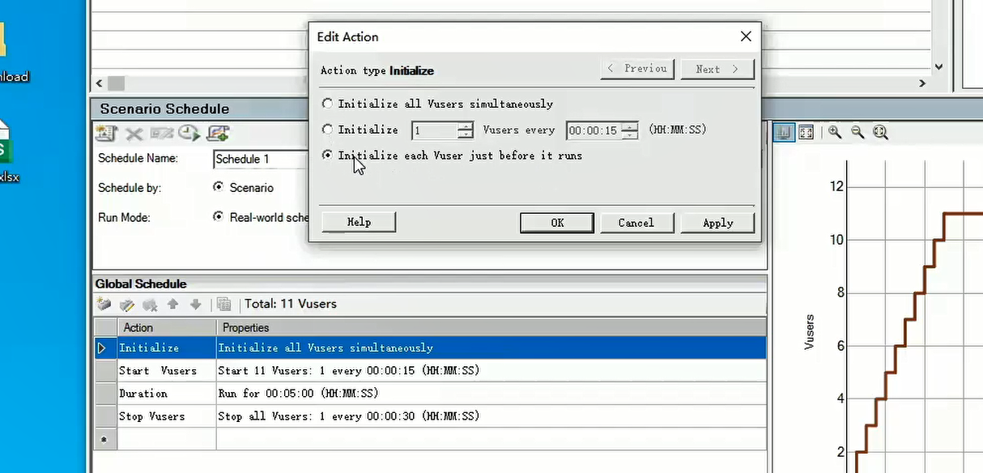Screen dimensions: 983x473
Task: Click the zoom-to-fit magnifier icon
Action: 880,133
